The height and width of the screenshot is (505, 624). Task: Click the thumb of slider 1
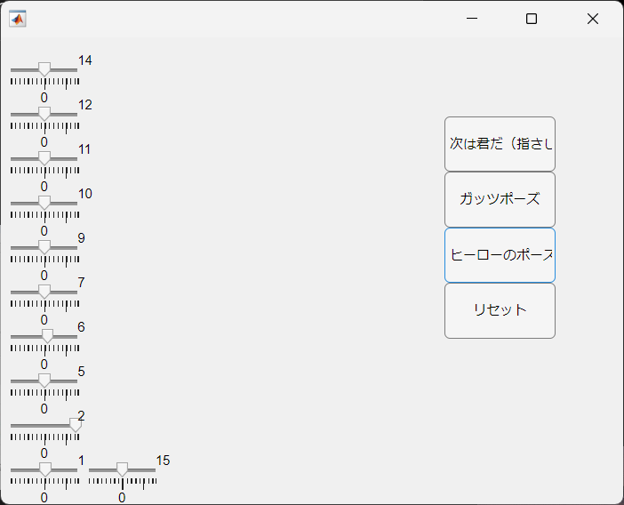(45, 469)
